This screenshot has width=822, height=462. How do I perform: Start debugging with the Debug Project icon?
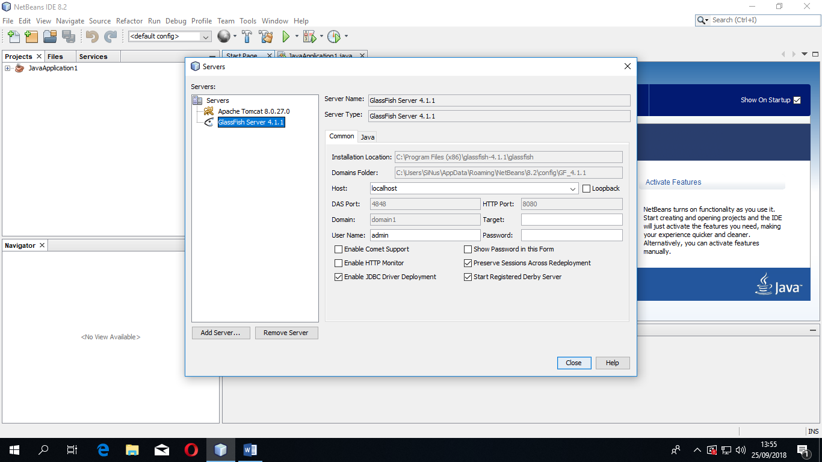coord(309,37)
